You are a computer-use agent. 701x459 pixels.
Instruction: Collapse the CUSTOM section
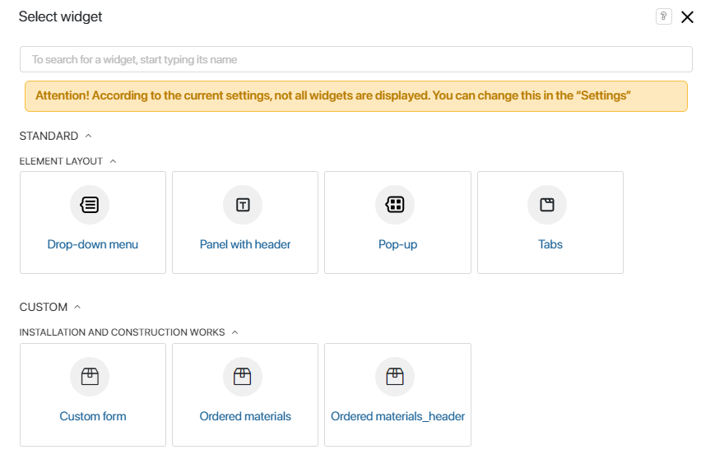coord(78,307)
